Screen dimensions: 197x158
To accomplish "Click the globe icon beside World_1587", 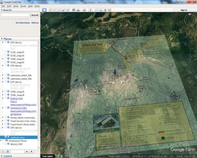I will [x=8, y=144].
